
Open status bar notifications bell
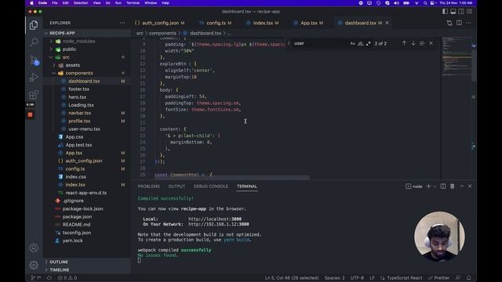[469, 278]
